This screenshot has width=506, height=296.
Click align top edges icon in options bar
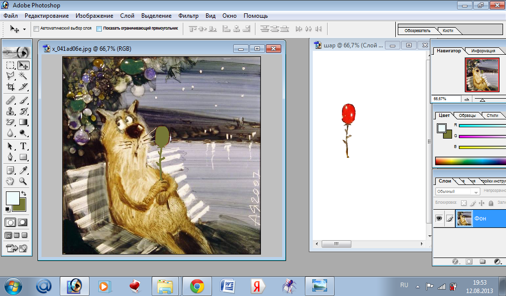[193, 29]
